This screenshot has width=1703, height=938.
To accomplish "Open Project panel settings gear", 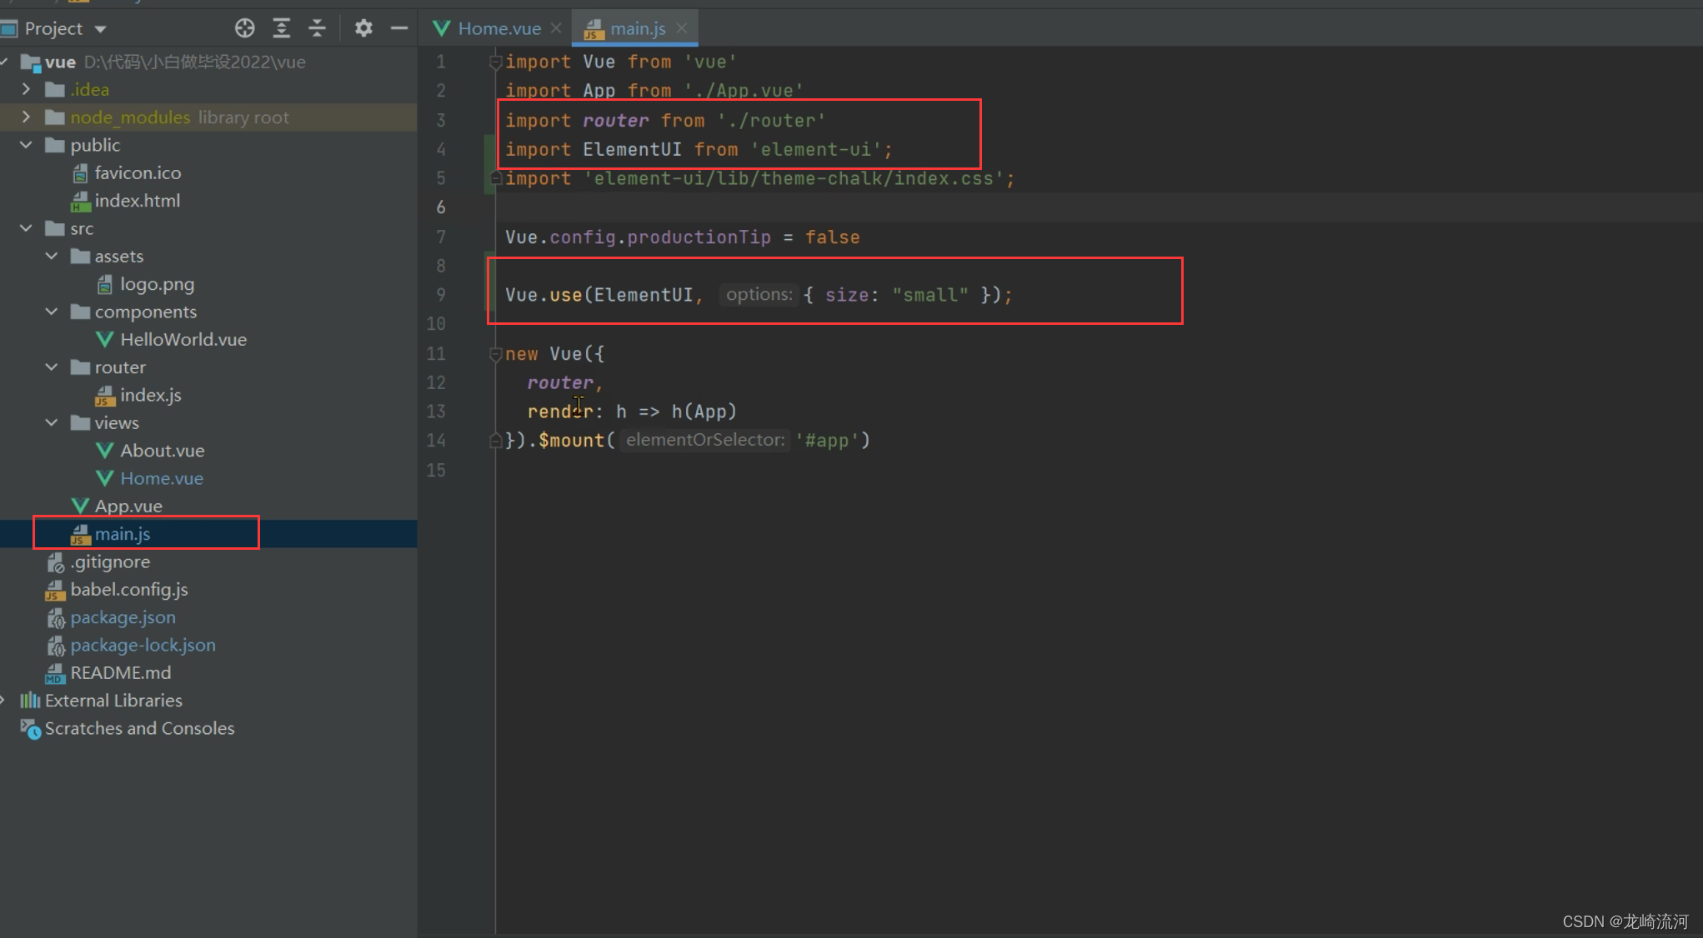I will [x=363, y=28].
